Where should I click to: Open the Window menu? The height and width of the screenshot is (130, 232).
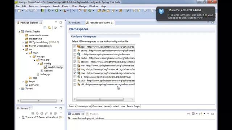(x=94, y=6)
